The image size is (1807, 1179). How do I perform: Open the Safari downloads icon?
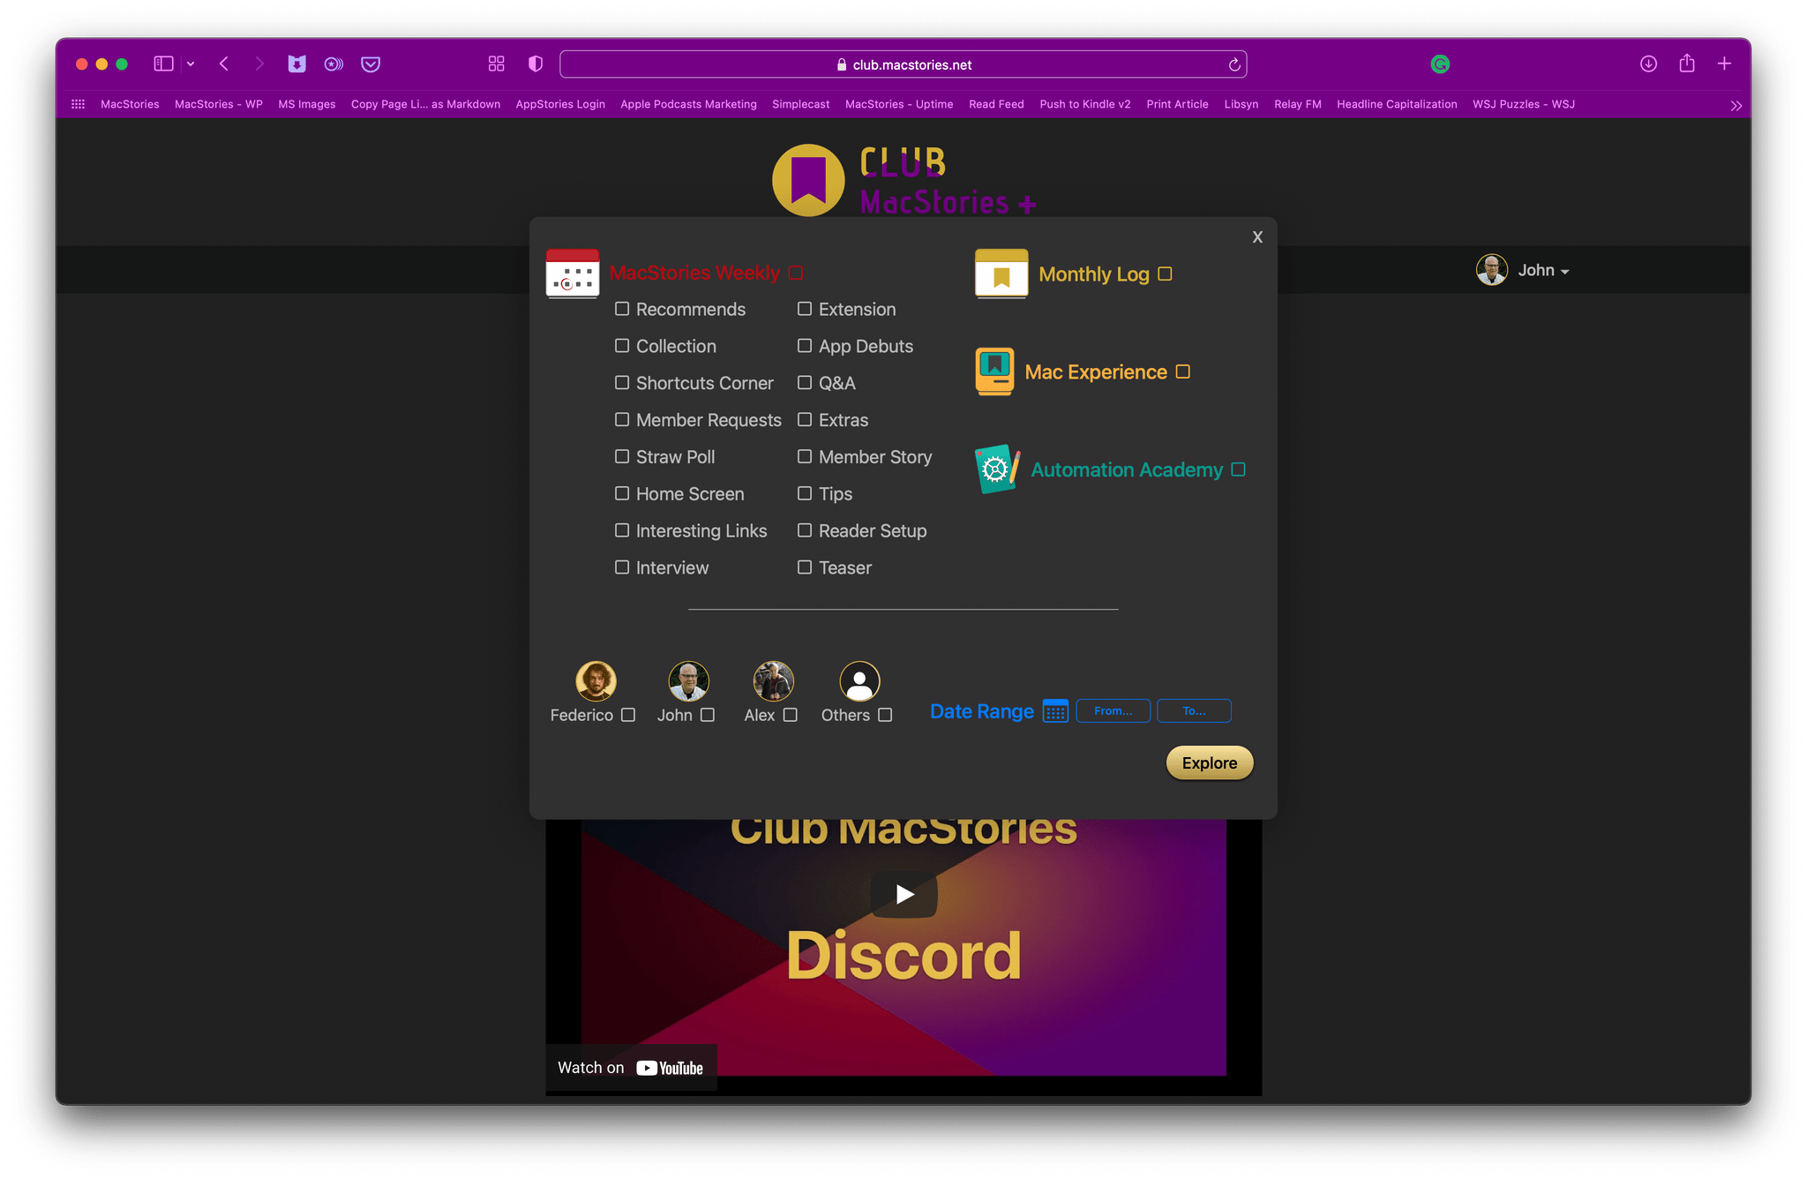(1648, 64)
